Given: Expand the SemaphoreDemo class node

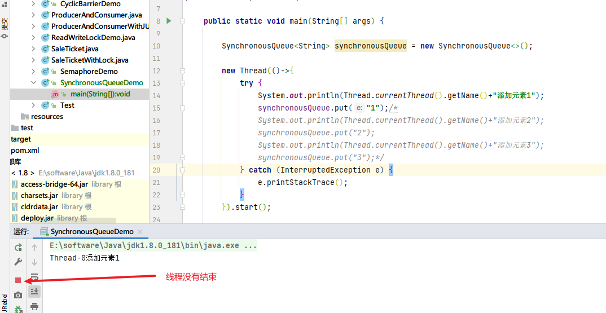Looking at the screenshot, I should (x=34, y=72).
